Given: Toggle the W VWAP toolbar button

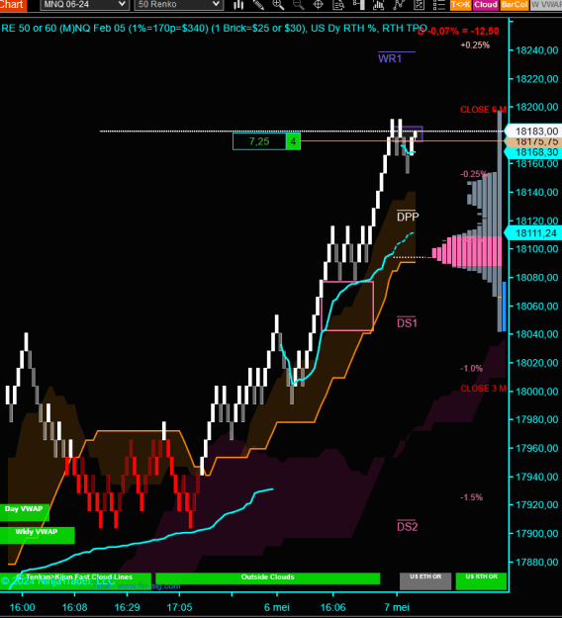Looking at the screenshot, I should pos(546,5).
